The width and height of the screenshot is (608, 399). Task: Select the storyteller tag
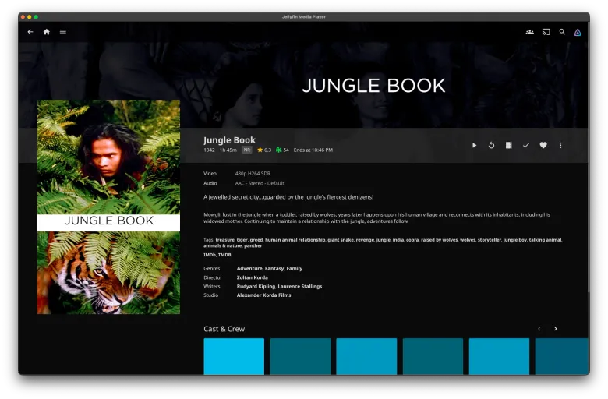489,240
